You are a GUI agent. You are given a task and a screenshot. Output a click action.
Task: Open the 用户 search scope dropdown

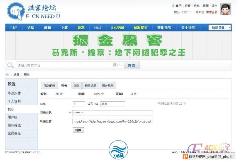118,65
